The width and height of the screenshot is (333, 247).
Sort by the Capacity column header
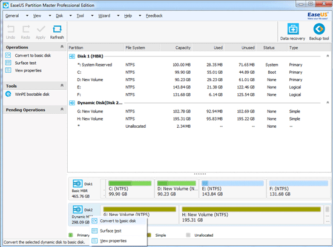pyautogui.click(x=176, y=48)
